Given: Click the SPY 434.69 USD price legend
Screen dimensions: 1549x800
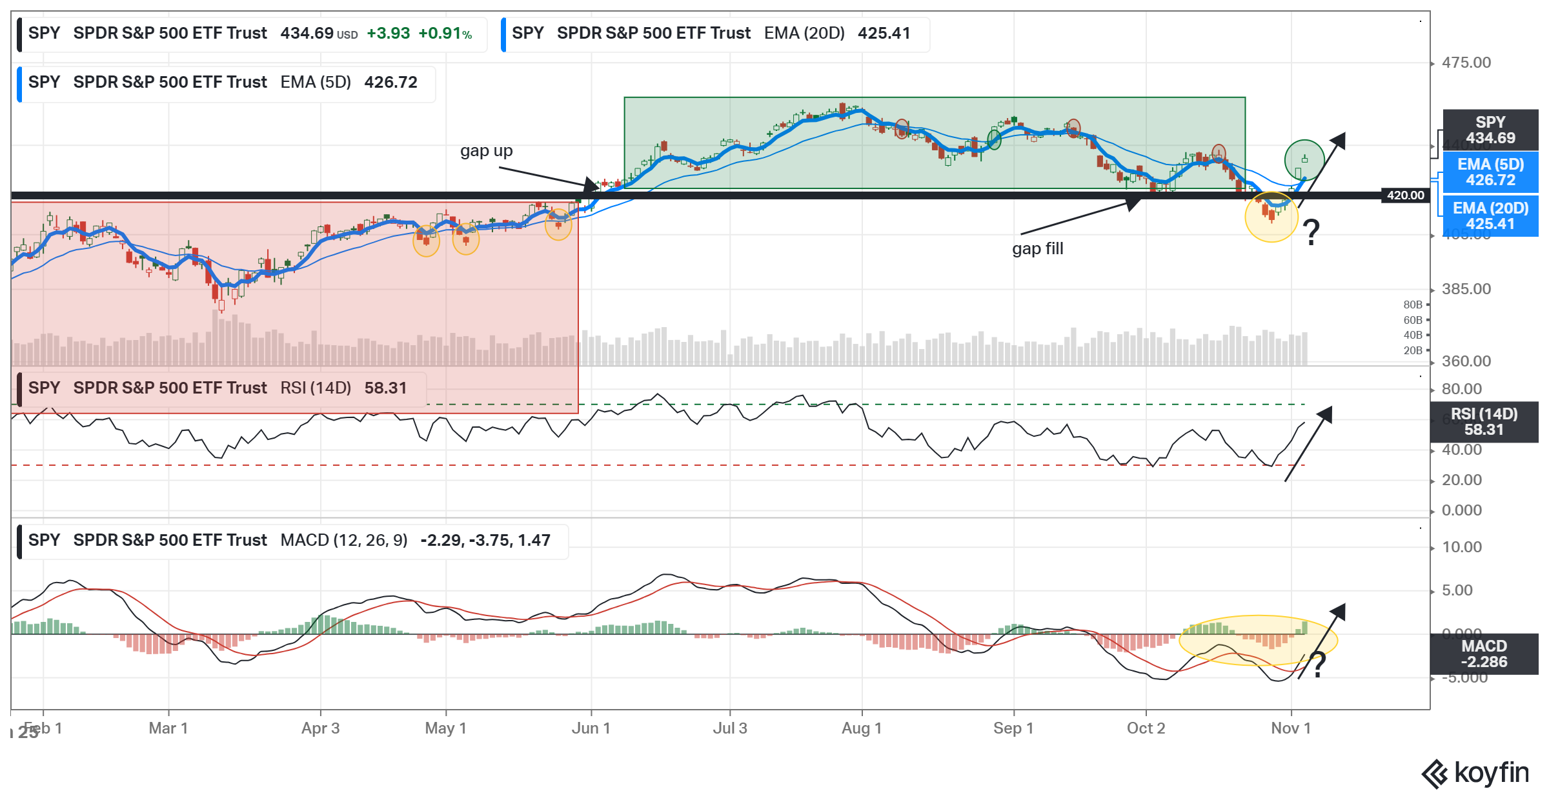Looking at the screenshot, I should click(x=252, y=34).
